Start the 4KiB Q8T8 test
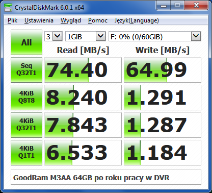This screenshot has height=193, width=212. 26,98
